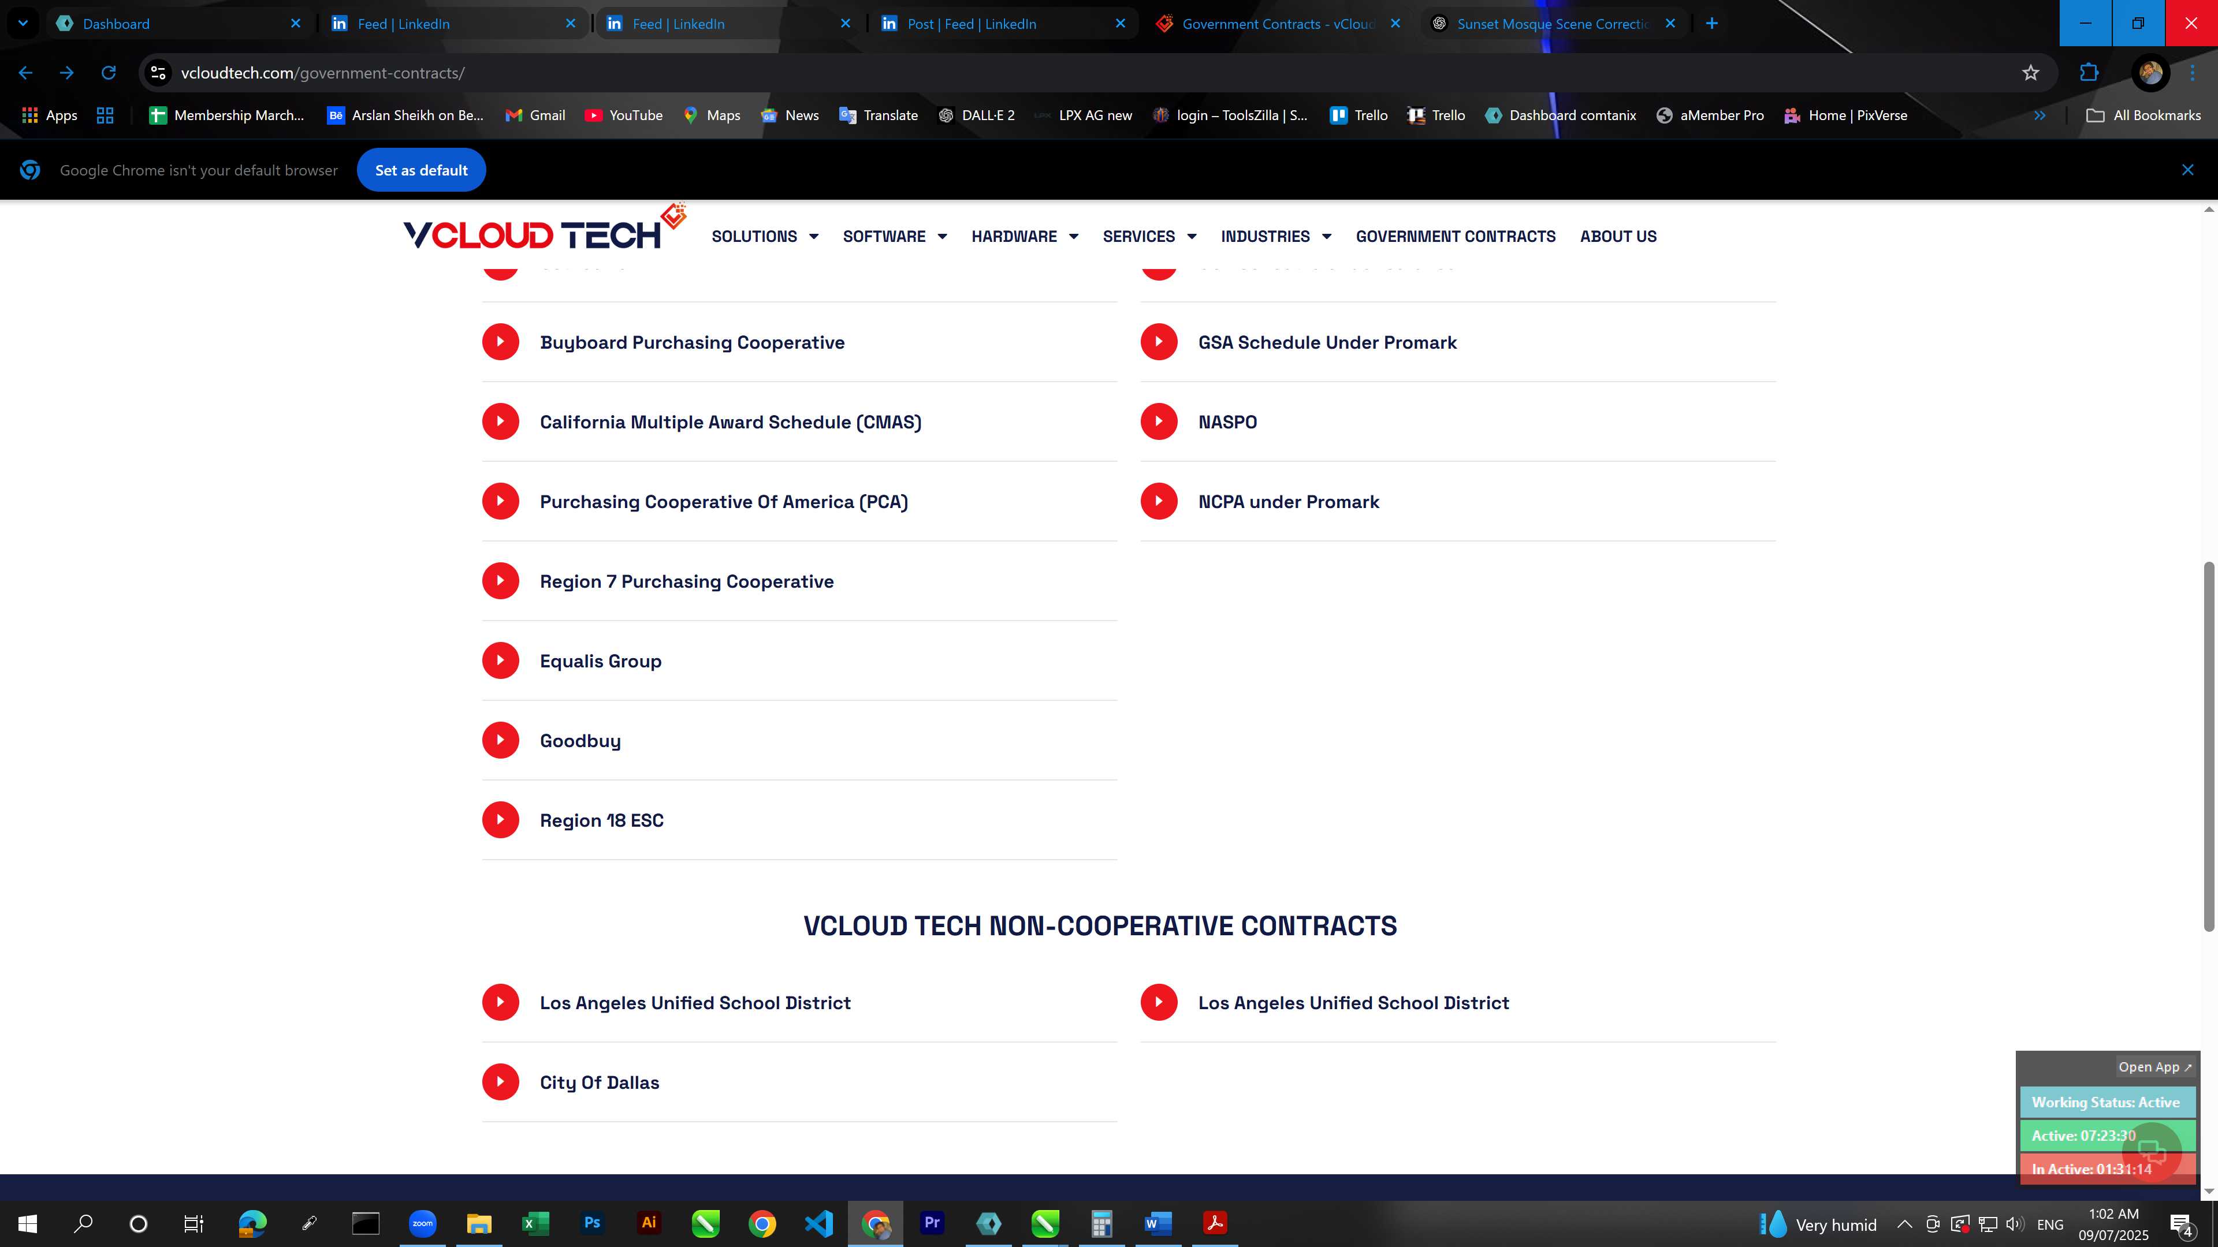The image size is (2218, 1247).
Task: Open the Apps shortcut in bookmarks bar
Action: click(49, 115)
